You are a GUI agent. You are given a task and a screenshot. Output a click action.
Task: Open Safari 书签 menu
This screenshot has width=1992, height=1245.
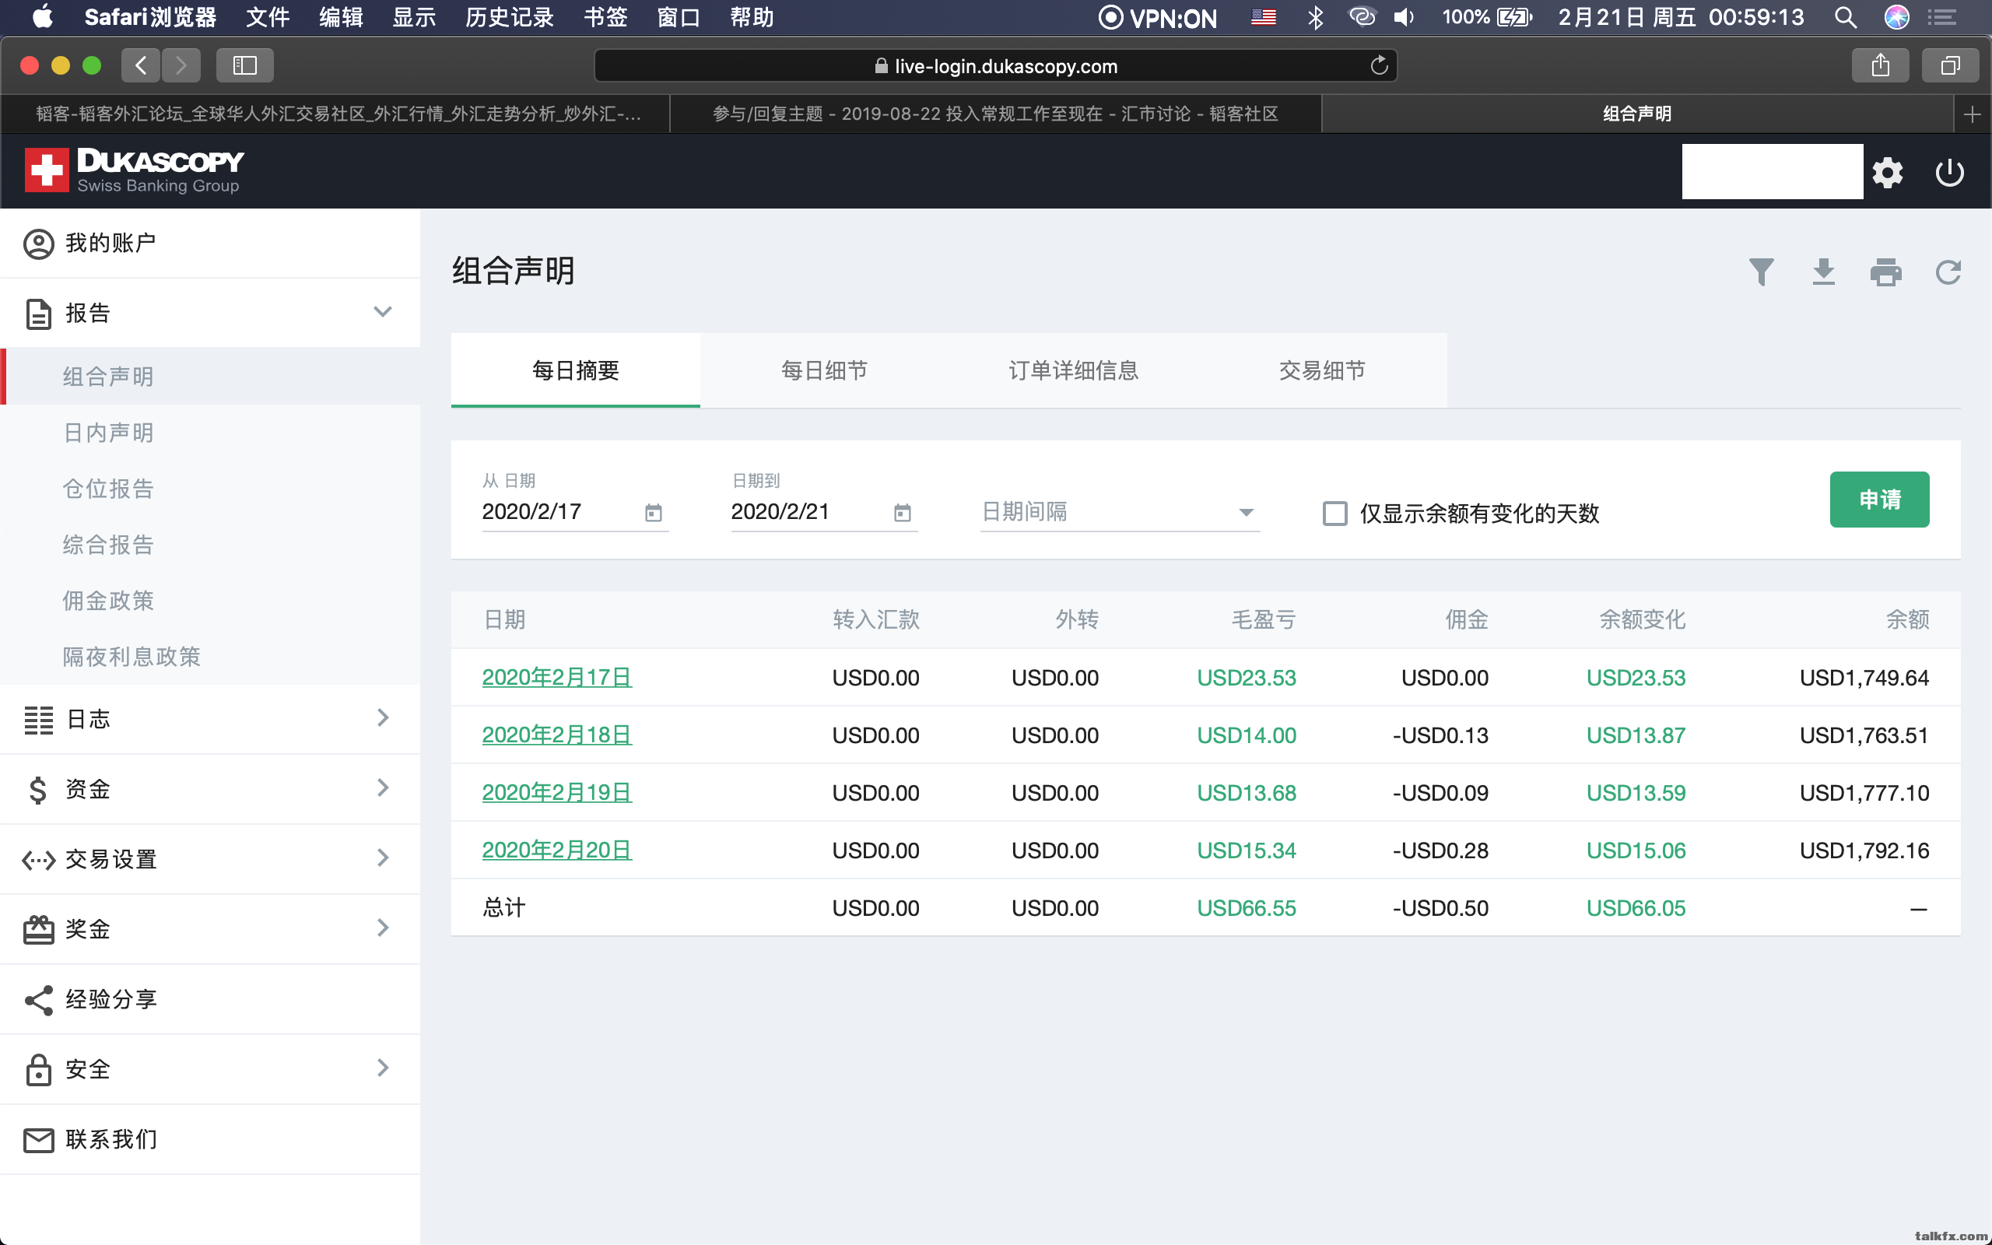[x=606, y=17]
